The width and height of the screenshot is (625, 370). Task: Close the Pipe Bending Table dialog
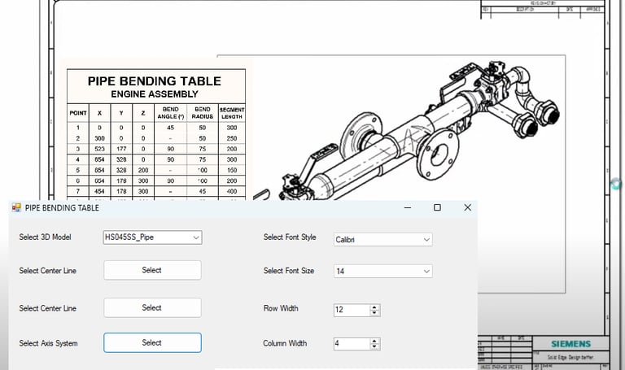468,207
